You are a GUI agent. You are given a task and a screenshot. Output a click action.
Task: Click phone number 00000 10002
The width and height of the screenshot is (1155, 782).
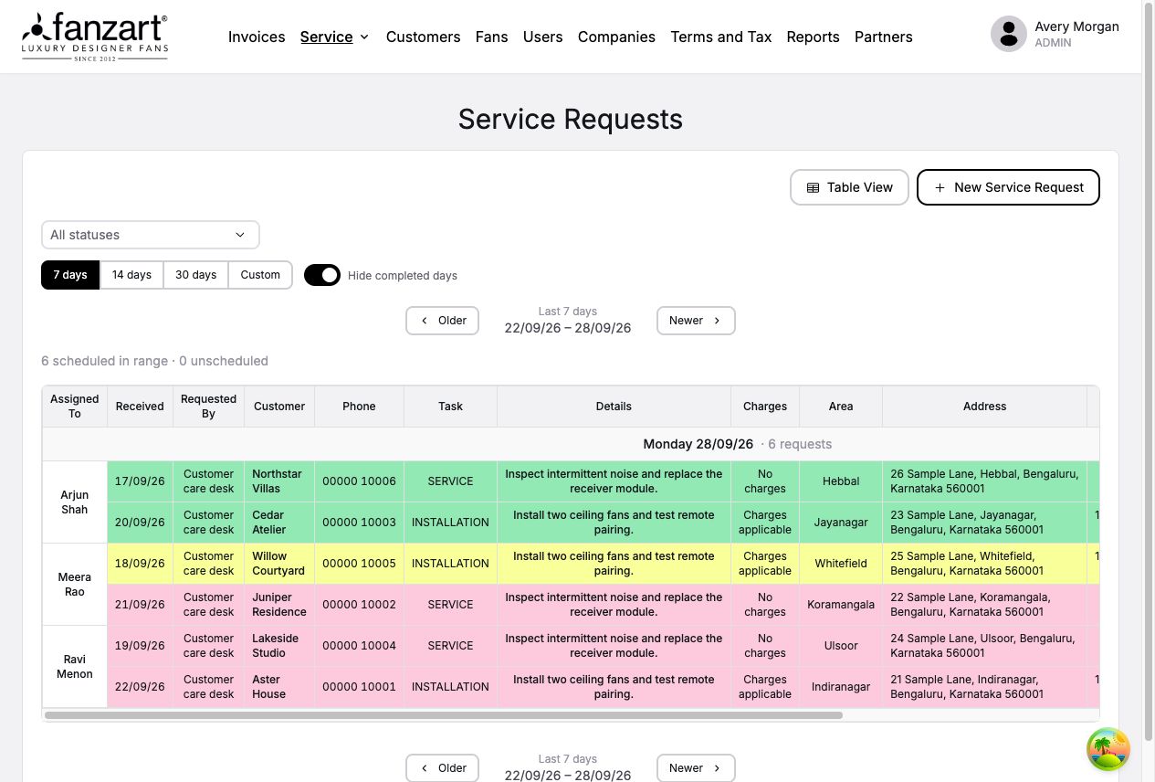359,605
